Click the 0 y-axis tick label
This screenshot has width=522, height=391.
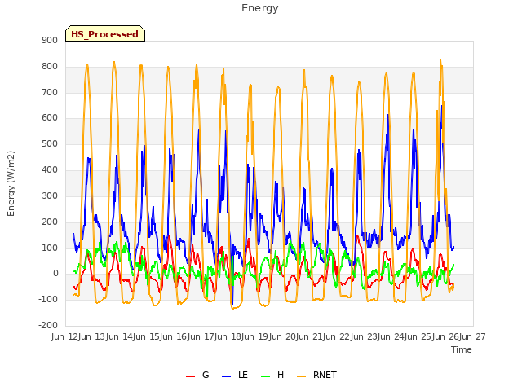55,274
